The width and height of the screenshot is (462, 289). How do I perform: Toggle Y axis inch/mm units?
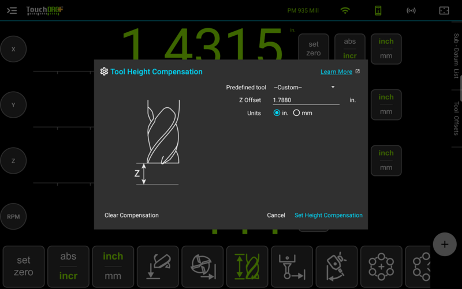point(386,105)
